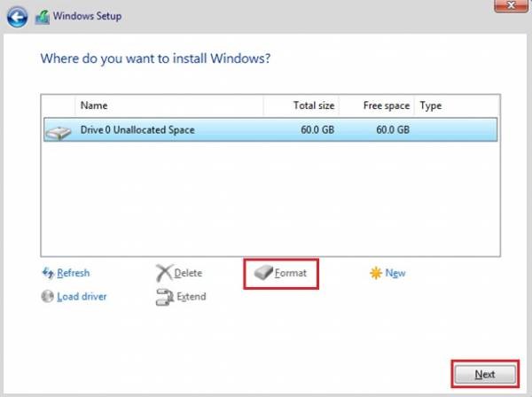Click the 60.0 GB total size value
Screen dimensions: 532x397
(317, 130)
